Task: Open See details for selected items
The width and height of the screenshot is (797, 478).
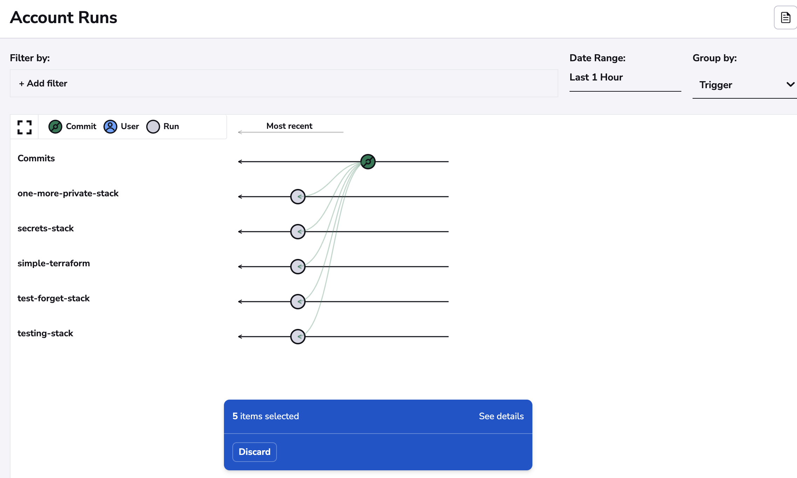Action: 501,416
